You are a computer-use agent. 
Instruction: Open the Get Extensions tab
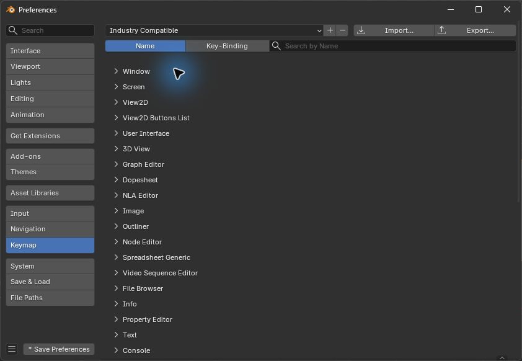click(50, 136)
